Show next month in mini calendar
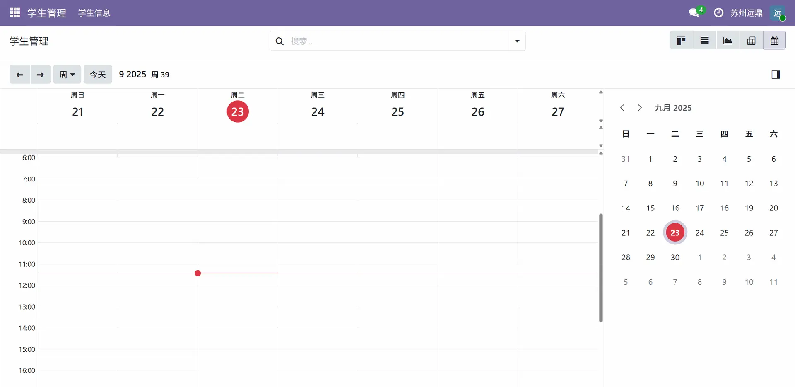 (x=640, y=108)
